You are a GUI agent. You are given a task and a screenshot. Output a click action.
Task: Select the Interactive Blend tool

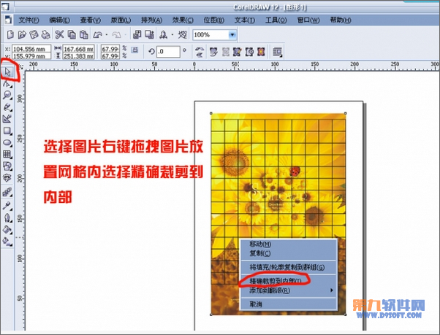point(7,193)
